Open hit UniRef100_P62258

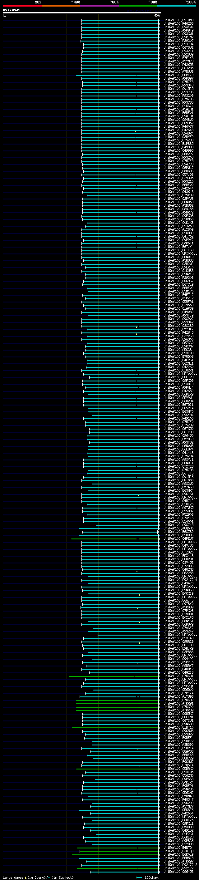coord(178,573)
